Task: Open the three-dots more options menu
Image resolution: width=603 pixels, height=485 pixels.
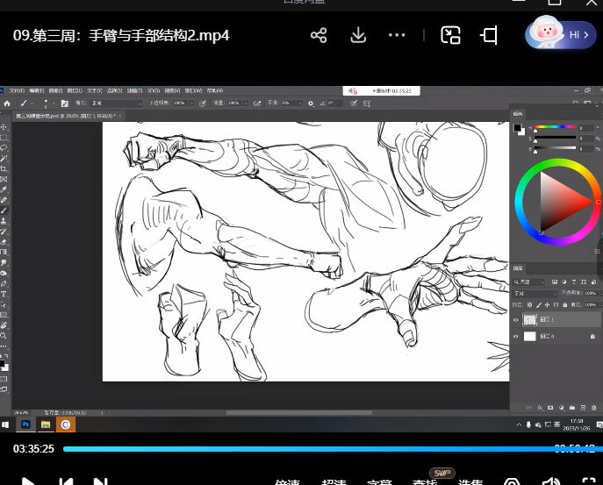Action: point(397,35)
